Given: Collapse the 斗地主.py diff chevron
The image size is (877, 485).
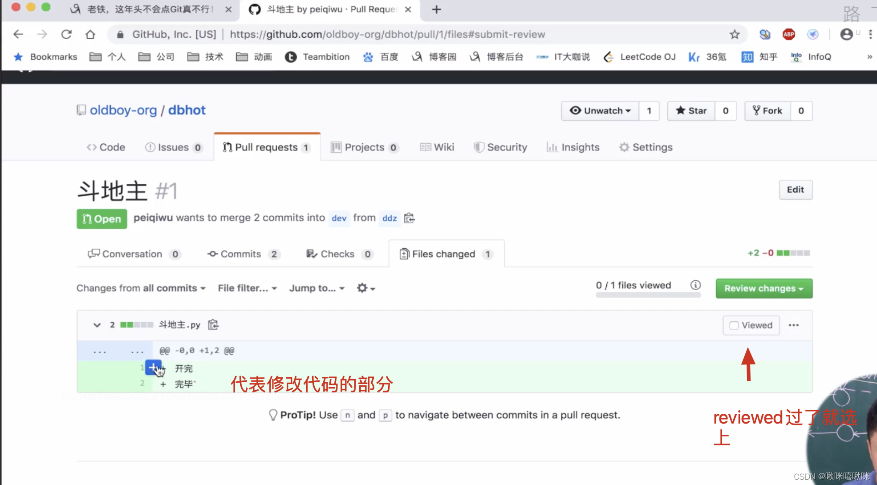Looking at the screenshot, I should 97,325.
